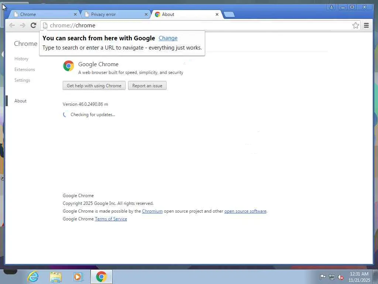Open Action Center flag icon in tray
The width and height of the screenshot is (378, 284).
tap(323, 277)
